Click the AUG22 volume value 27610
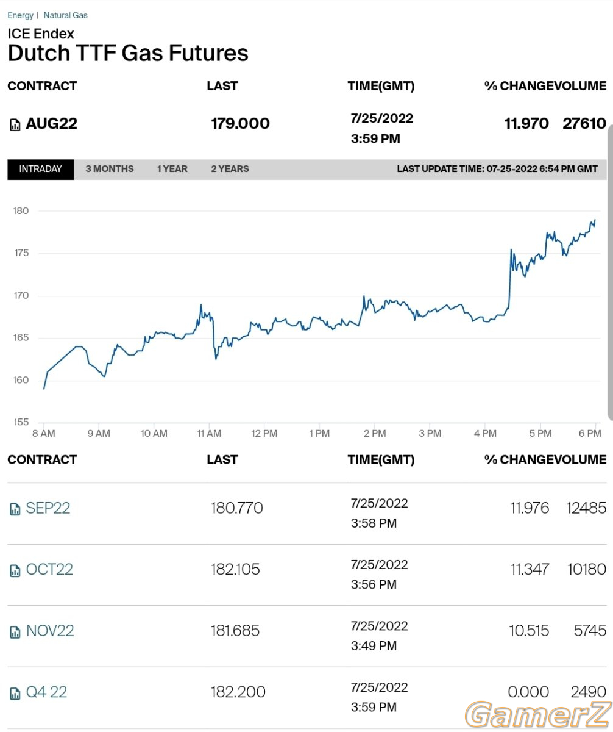This screenshot has width=613, height=732. pos(584,124)
